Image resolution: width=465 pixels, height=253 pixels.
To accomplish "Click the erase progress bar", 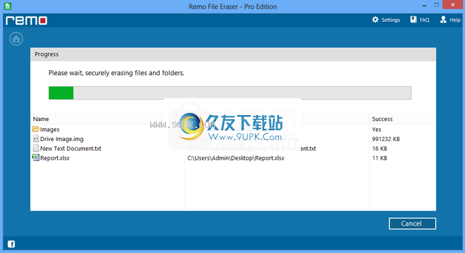I will [230, 93].
